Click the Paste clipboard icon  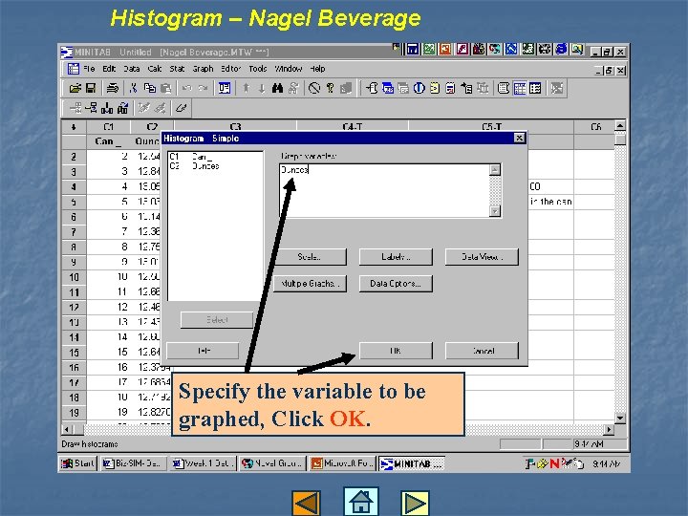[166, 88]
